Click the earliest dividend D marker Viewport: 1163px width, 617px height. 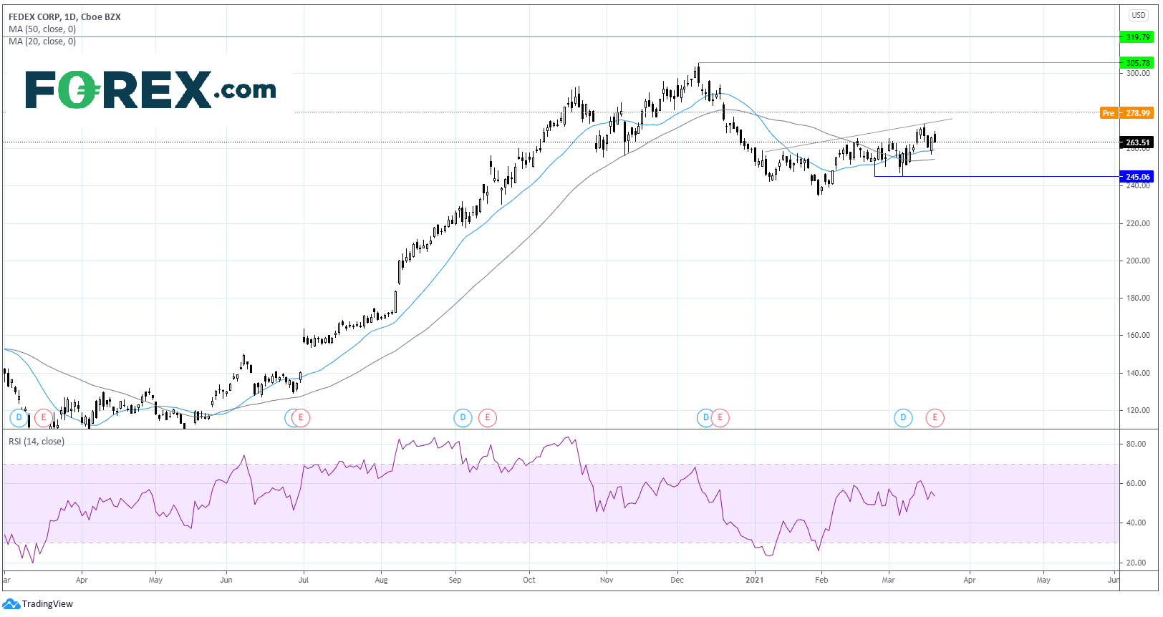coord(19,417)
